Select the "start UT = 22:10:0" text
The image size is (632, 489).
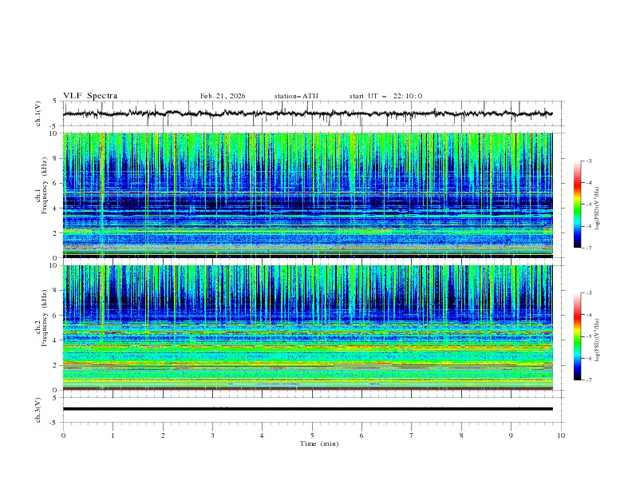coord(385,96)
